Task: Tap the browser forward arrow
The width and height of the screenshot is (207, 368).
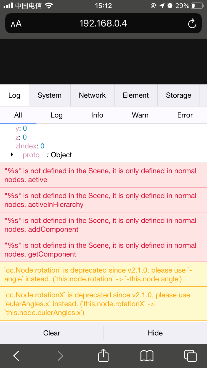Action: pos(60,356)
